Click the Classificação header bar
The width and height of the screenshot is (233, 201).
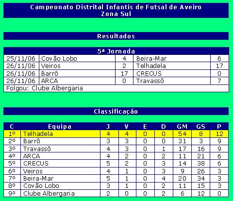[116, 111]
